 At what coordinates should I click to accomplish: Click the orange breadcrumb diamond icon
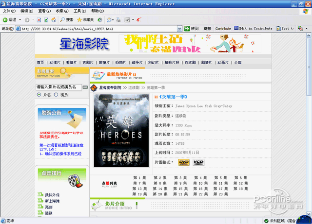click(94, 87)
